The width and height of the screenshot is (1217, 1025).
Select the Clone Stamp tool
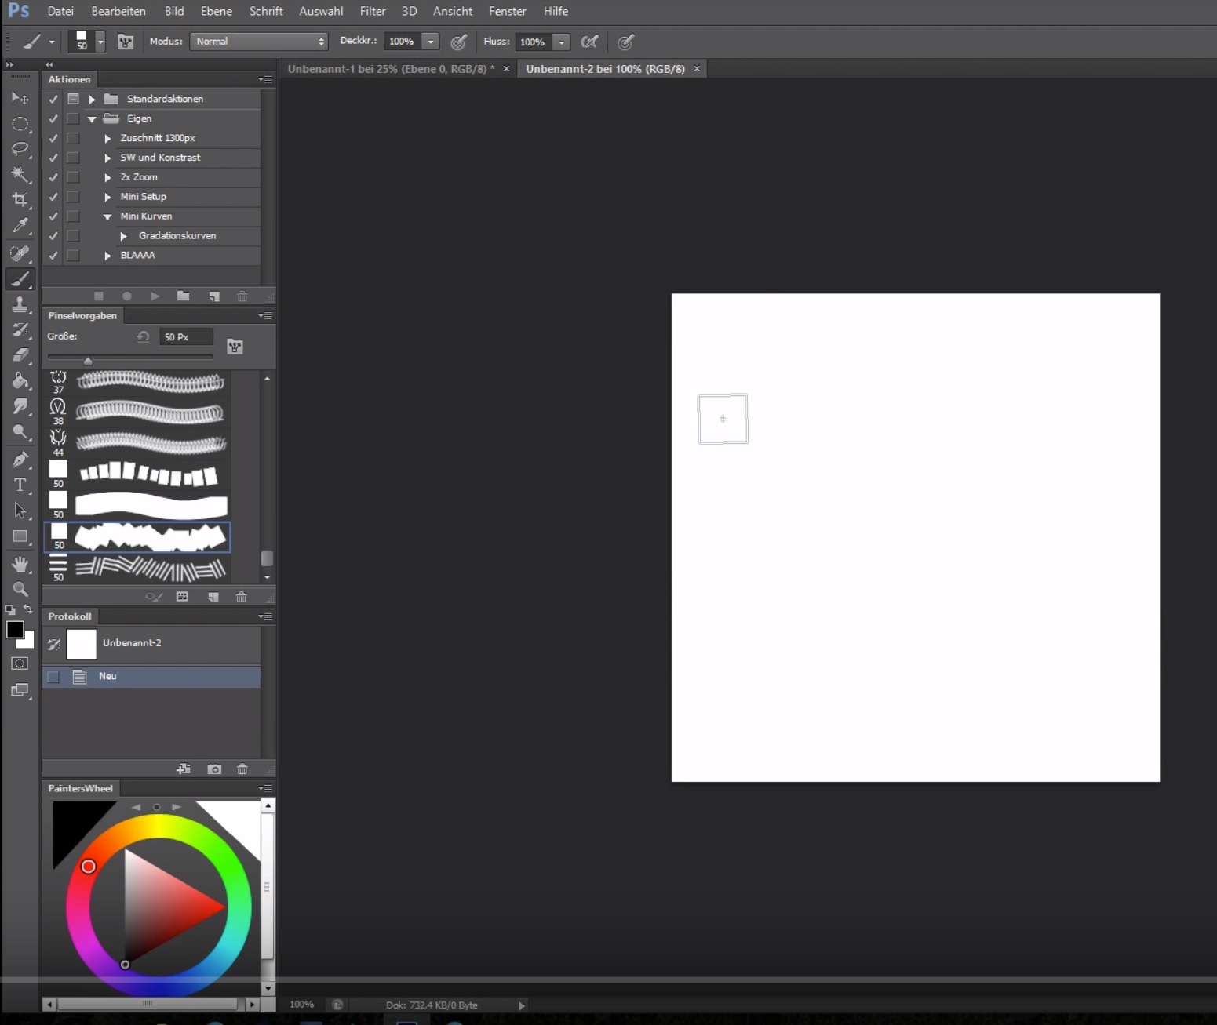click(x=20, y=304)
